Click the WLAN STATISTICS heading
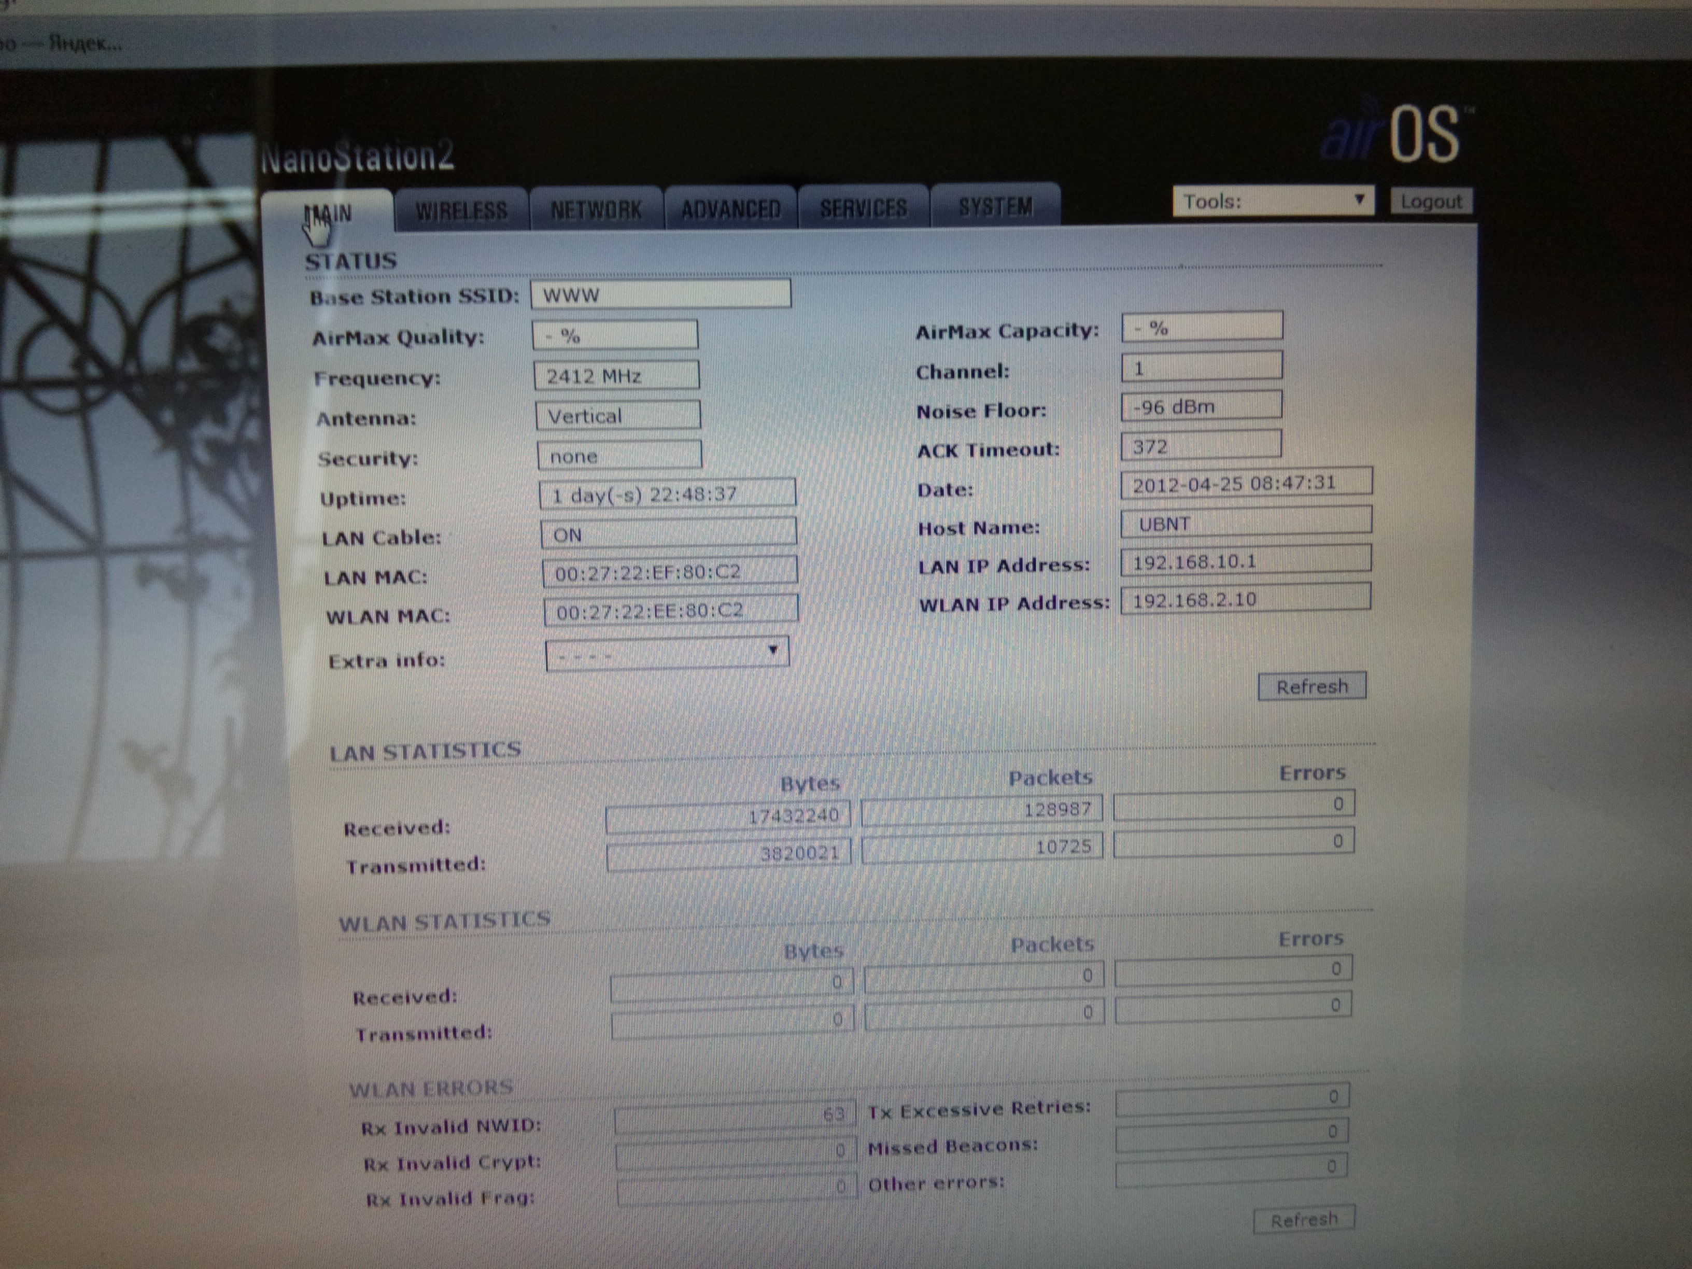The width and height of the screenshot is (1692, 1269). [444, 921]
